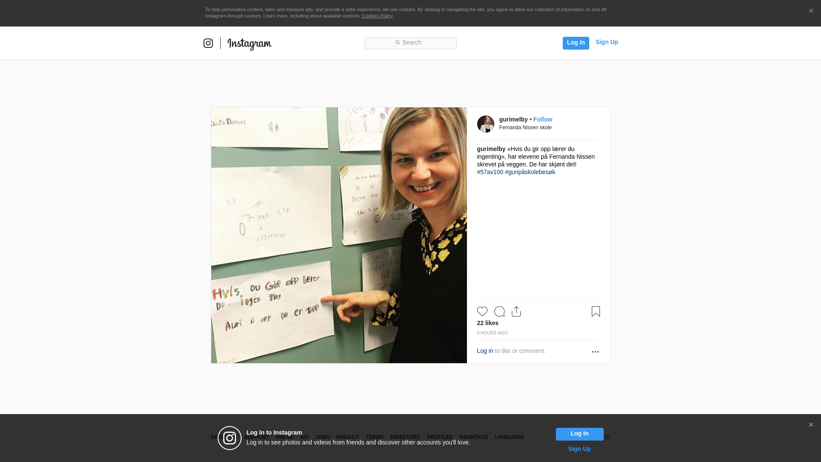Click the Instagram camera logo icon
821x462 pixels.
[208, 43]
